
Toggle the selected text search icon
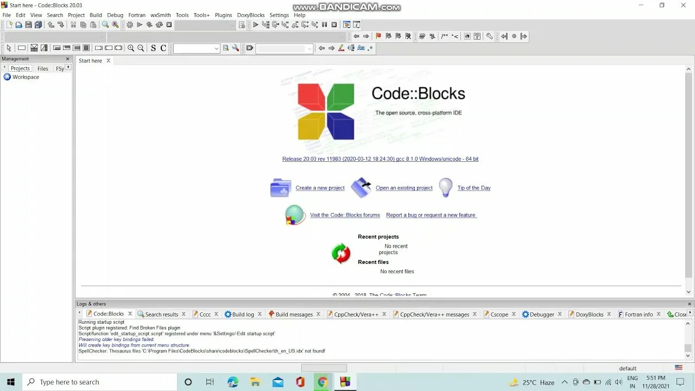point(351,48)
